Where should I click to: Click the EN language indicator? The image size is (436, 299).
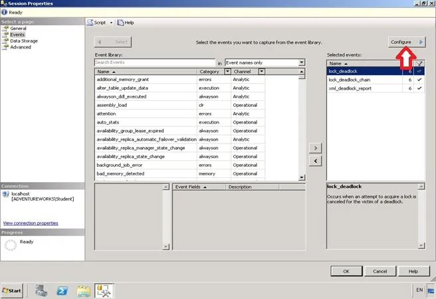click(x=419, y=290)
